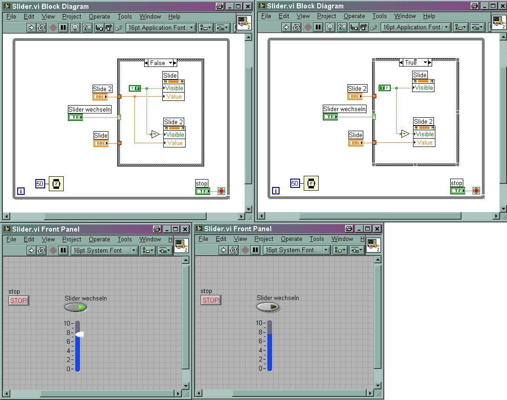Click STOP button in right front panel
Viewport: 507px width, 400px height.
211,300
